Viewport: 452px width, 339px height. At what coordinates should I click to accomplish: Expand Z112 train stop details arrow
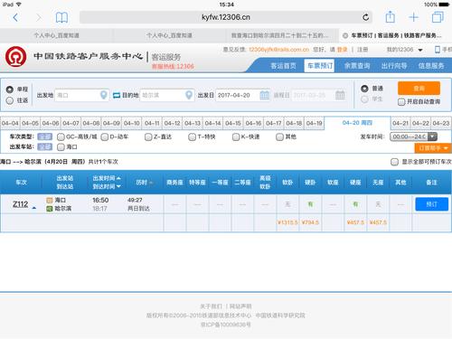tap(34, 208)
